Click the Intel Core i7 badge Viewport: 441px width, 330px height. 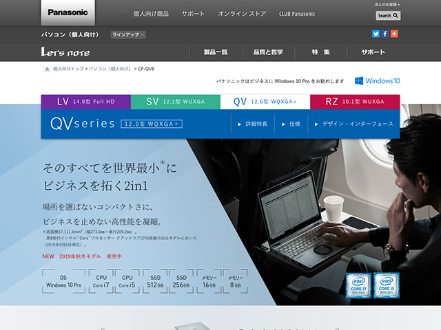[x=358, y=285]
